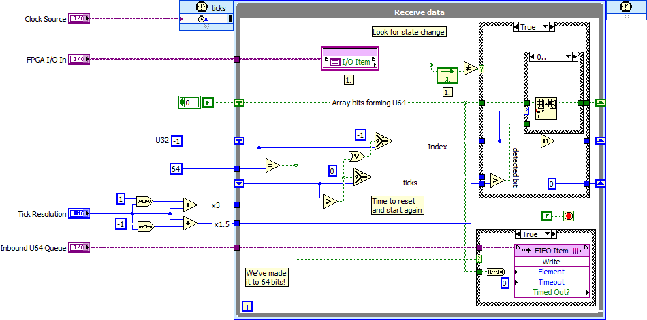
Task: Click the Timed Out? output of FIFO node
Action: (x=551, y=292)
